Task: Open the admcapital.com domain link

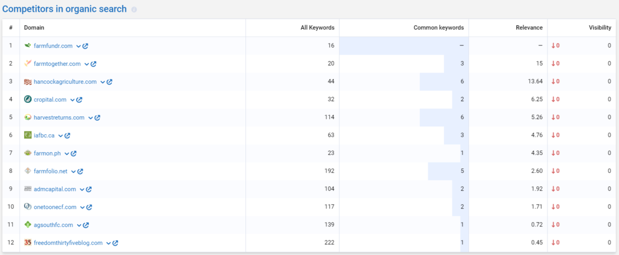Action: (x=55, y=189)
